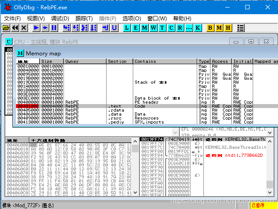Screen dimensions: 278x209
Task: Open the Windows W button
Action: pyautogui.click(x=153, y=28)
